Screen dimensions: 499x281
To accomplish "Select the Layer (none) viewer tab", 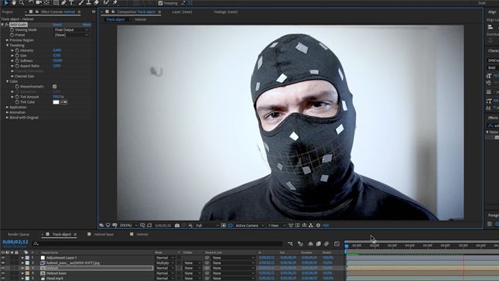I will [182, 12].
